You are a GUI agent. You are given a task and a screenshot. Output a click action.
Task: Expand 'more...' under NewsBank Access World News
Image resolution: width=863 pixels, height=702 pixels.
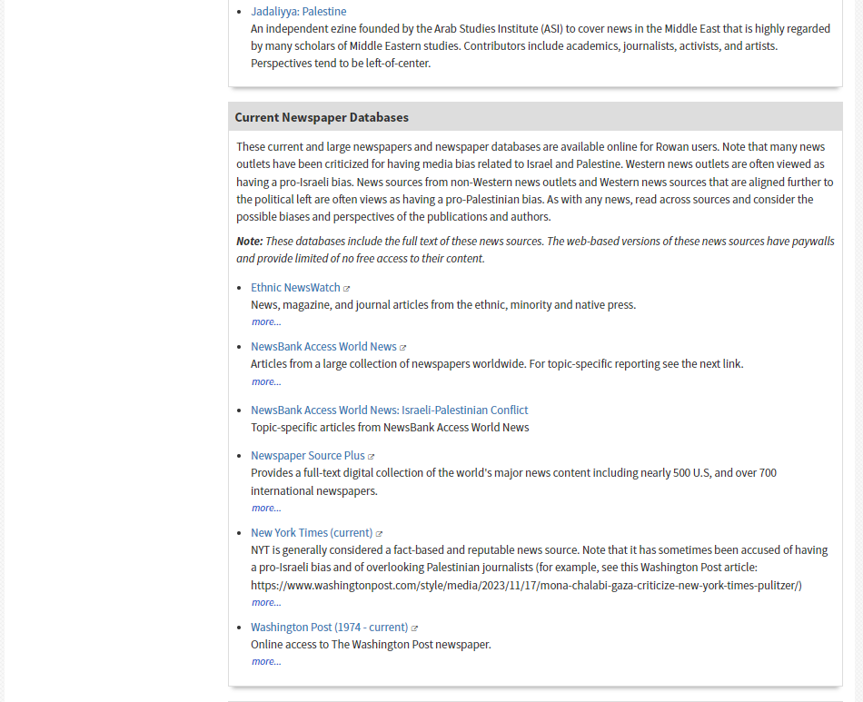[266, 381]
